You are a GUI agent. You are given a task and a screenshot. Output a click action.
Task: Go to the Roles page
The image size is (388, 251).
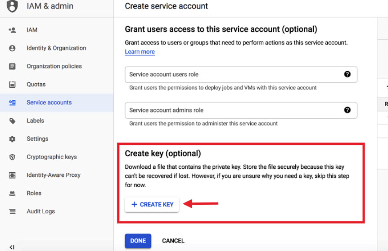34,193
